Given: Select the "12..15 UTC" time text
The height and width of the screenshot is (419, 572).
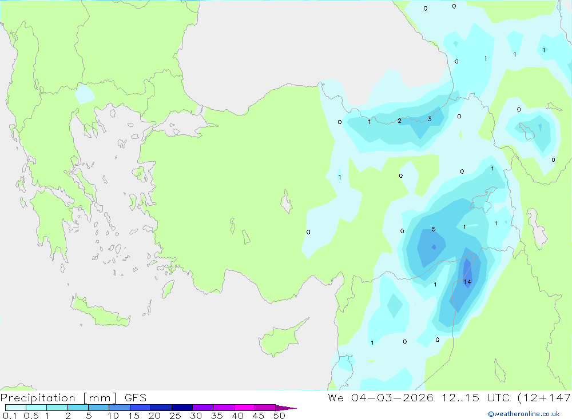Looking at the screenshot, I should (x=476, y=398).
